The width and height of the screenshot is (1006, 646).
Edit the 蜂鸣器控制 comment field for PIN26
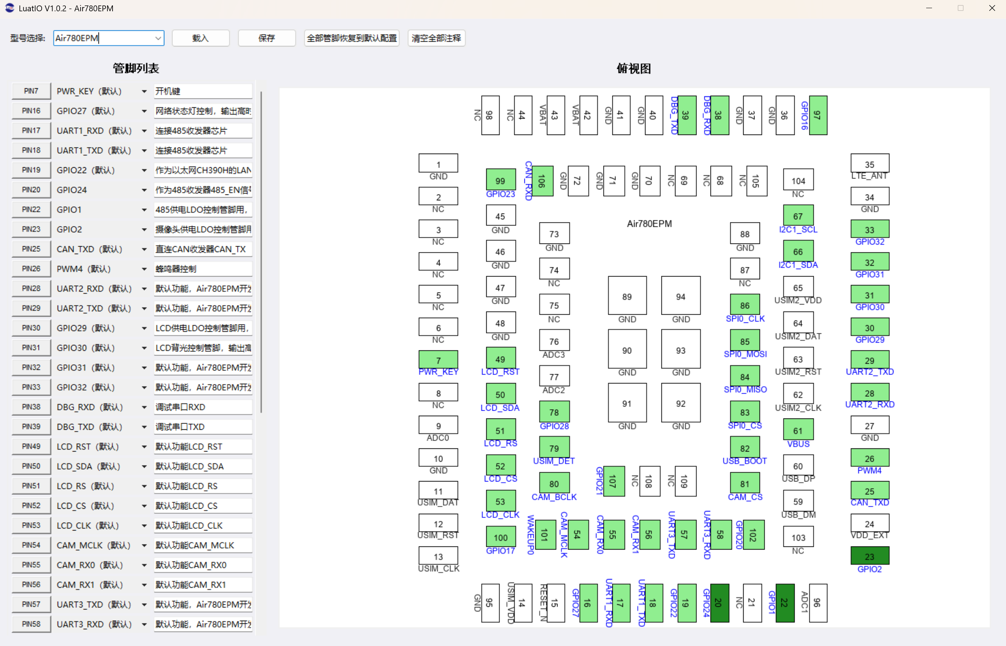click(x=203, y=268)
